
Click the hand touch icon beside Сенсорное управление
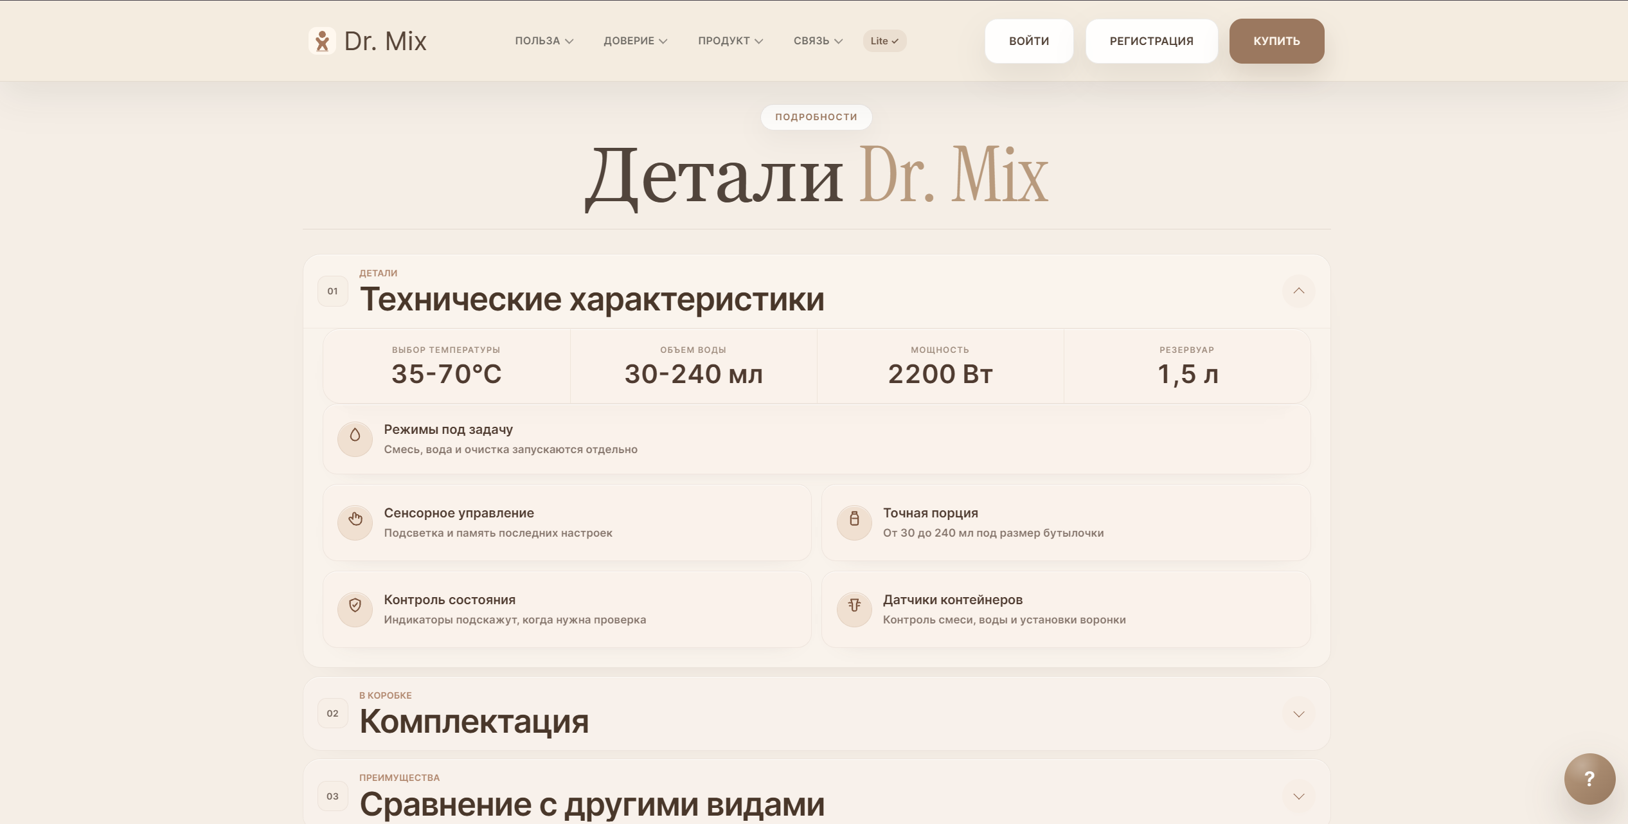point(355,523)
